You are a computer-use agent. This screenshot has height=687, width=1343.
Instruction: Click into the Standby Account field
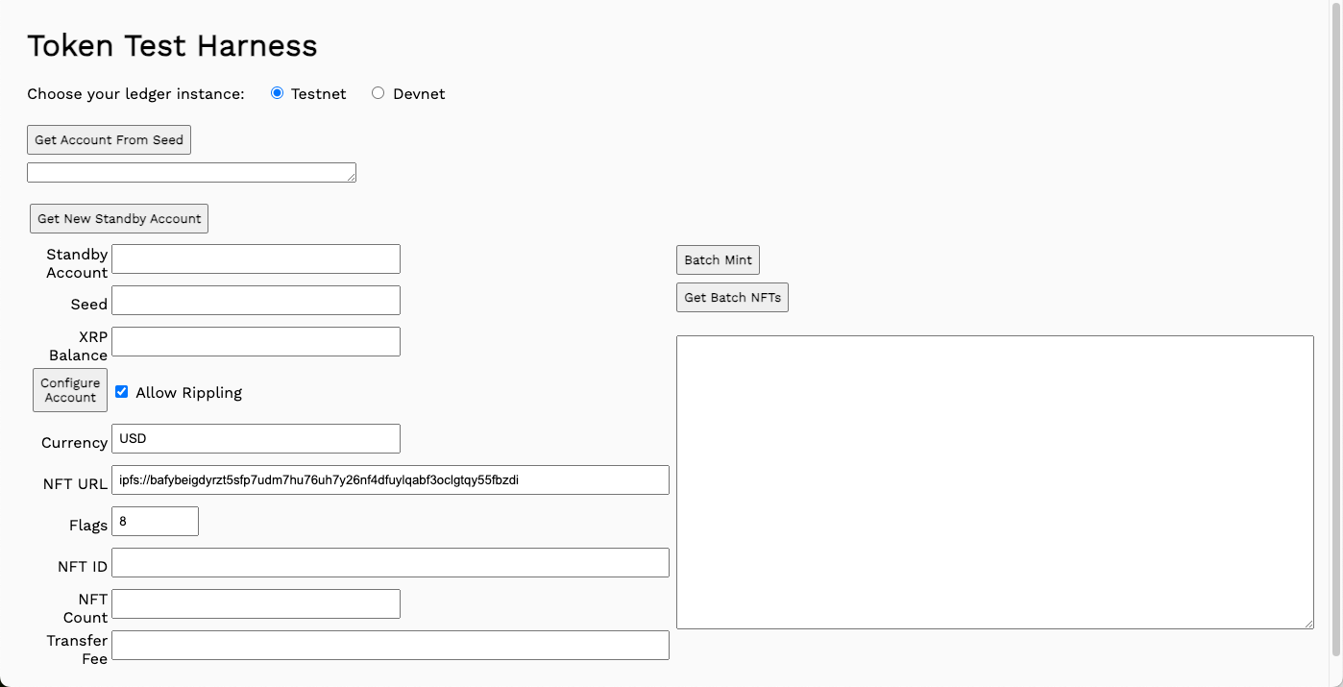click(256, 259)
